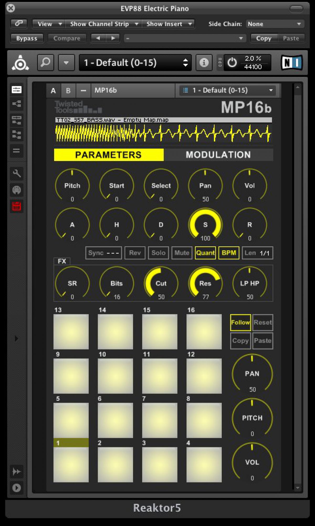The height and width of the screenshot is (526, 315).
Task: Open the main snapshot 1 - Default dropdown
Action: [x=135, y=63]
